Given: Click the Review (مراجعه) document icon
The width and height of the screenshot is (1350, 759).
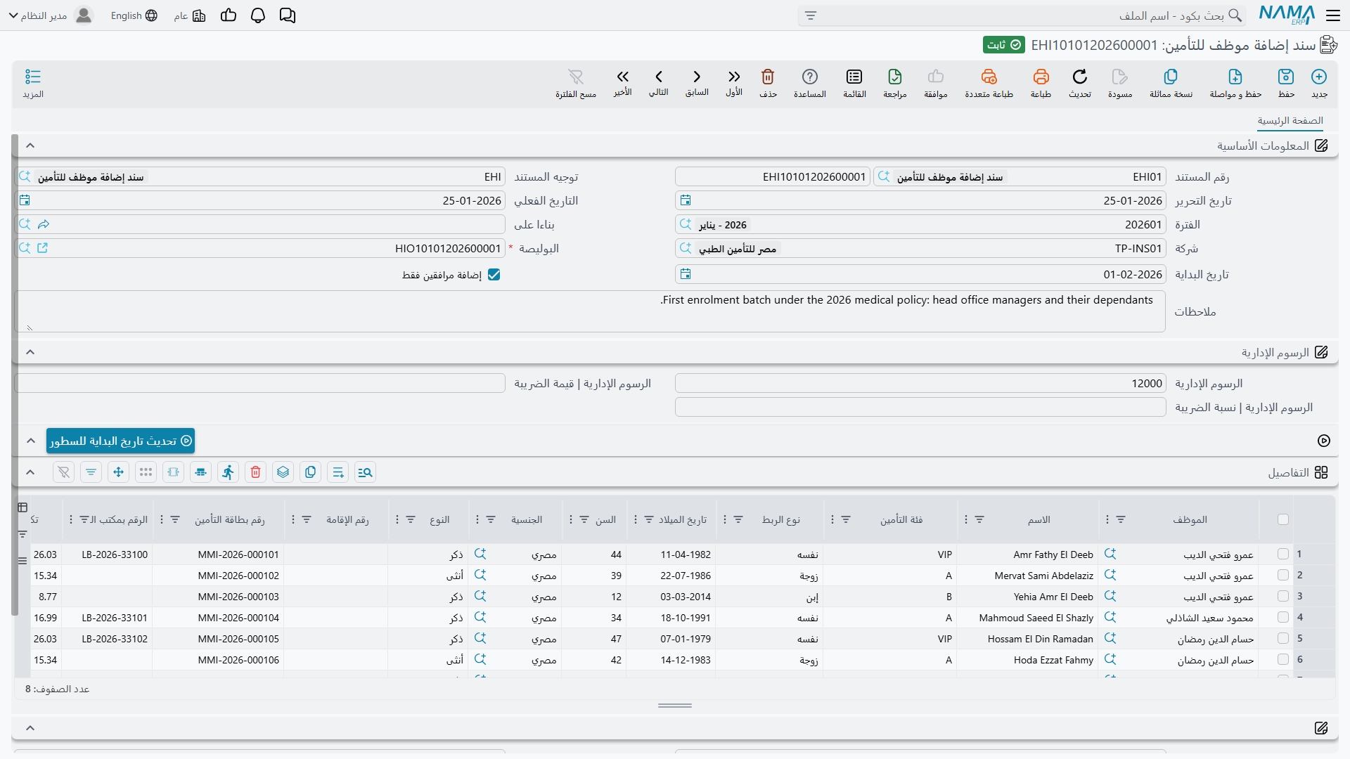Looking at the screenshot, I should coord(895,77).
